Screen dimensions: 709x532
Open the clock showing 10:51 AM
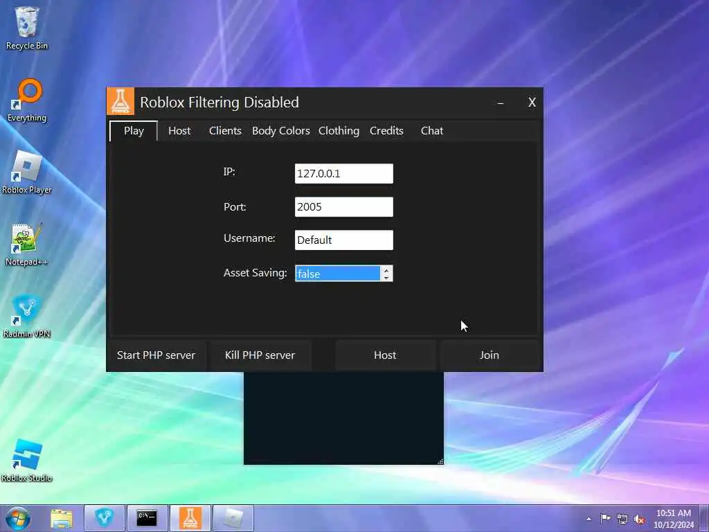pos(673,519)
